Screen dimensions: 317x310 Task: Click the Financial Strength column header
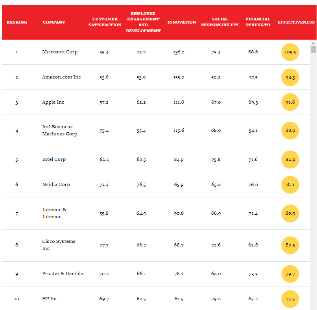point(258,22)
